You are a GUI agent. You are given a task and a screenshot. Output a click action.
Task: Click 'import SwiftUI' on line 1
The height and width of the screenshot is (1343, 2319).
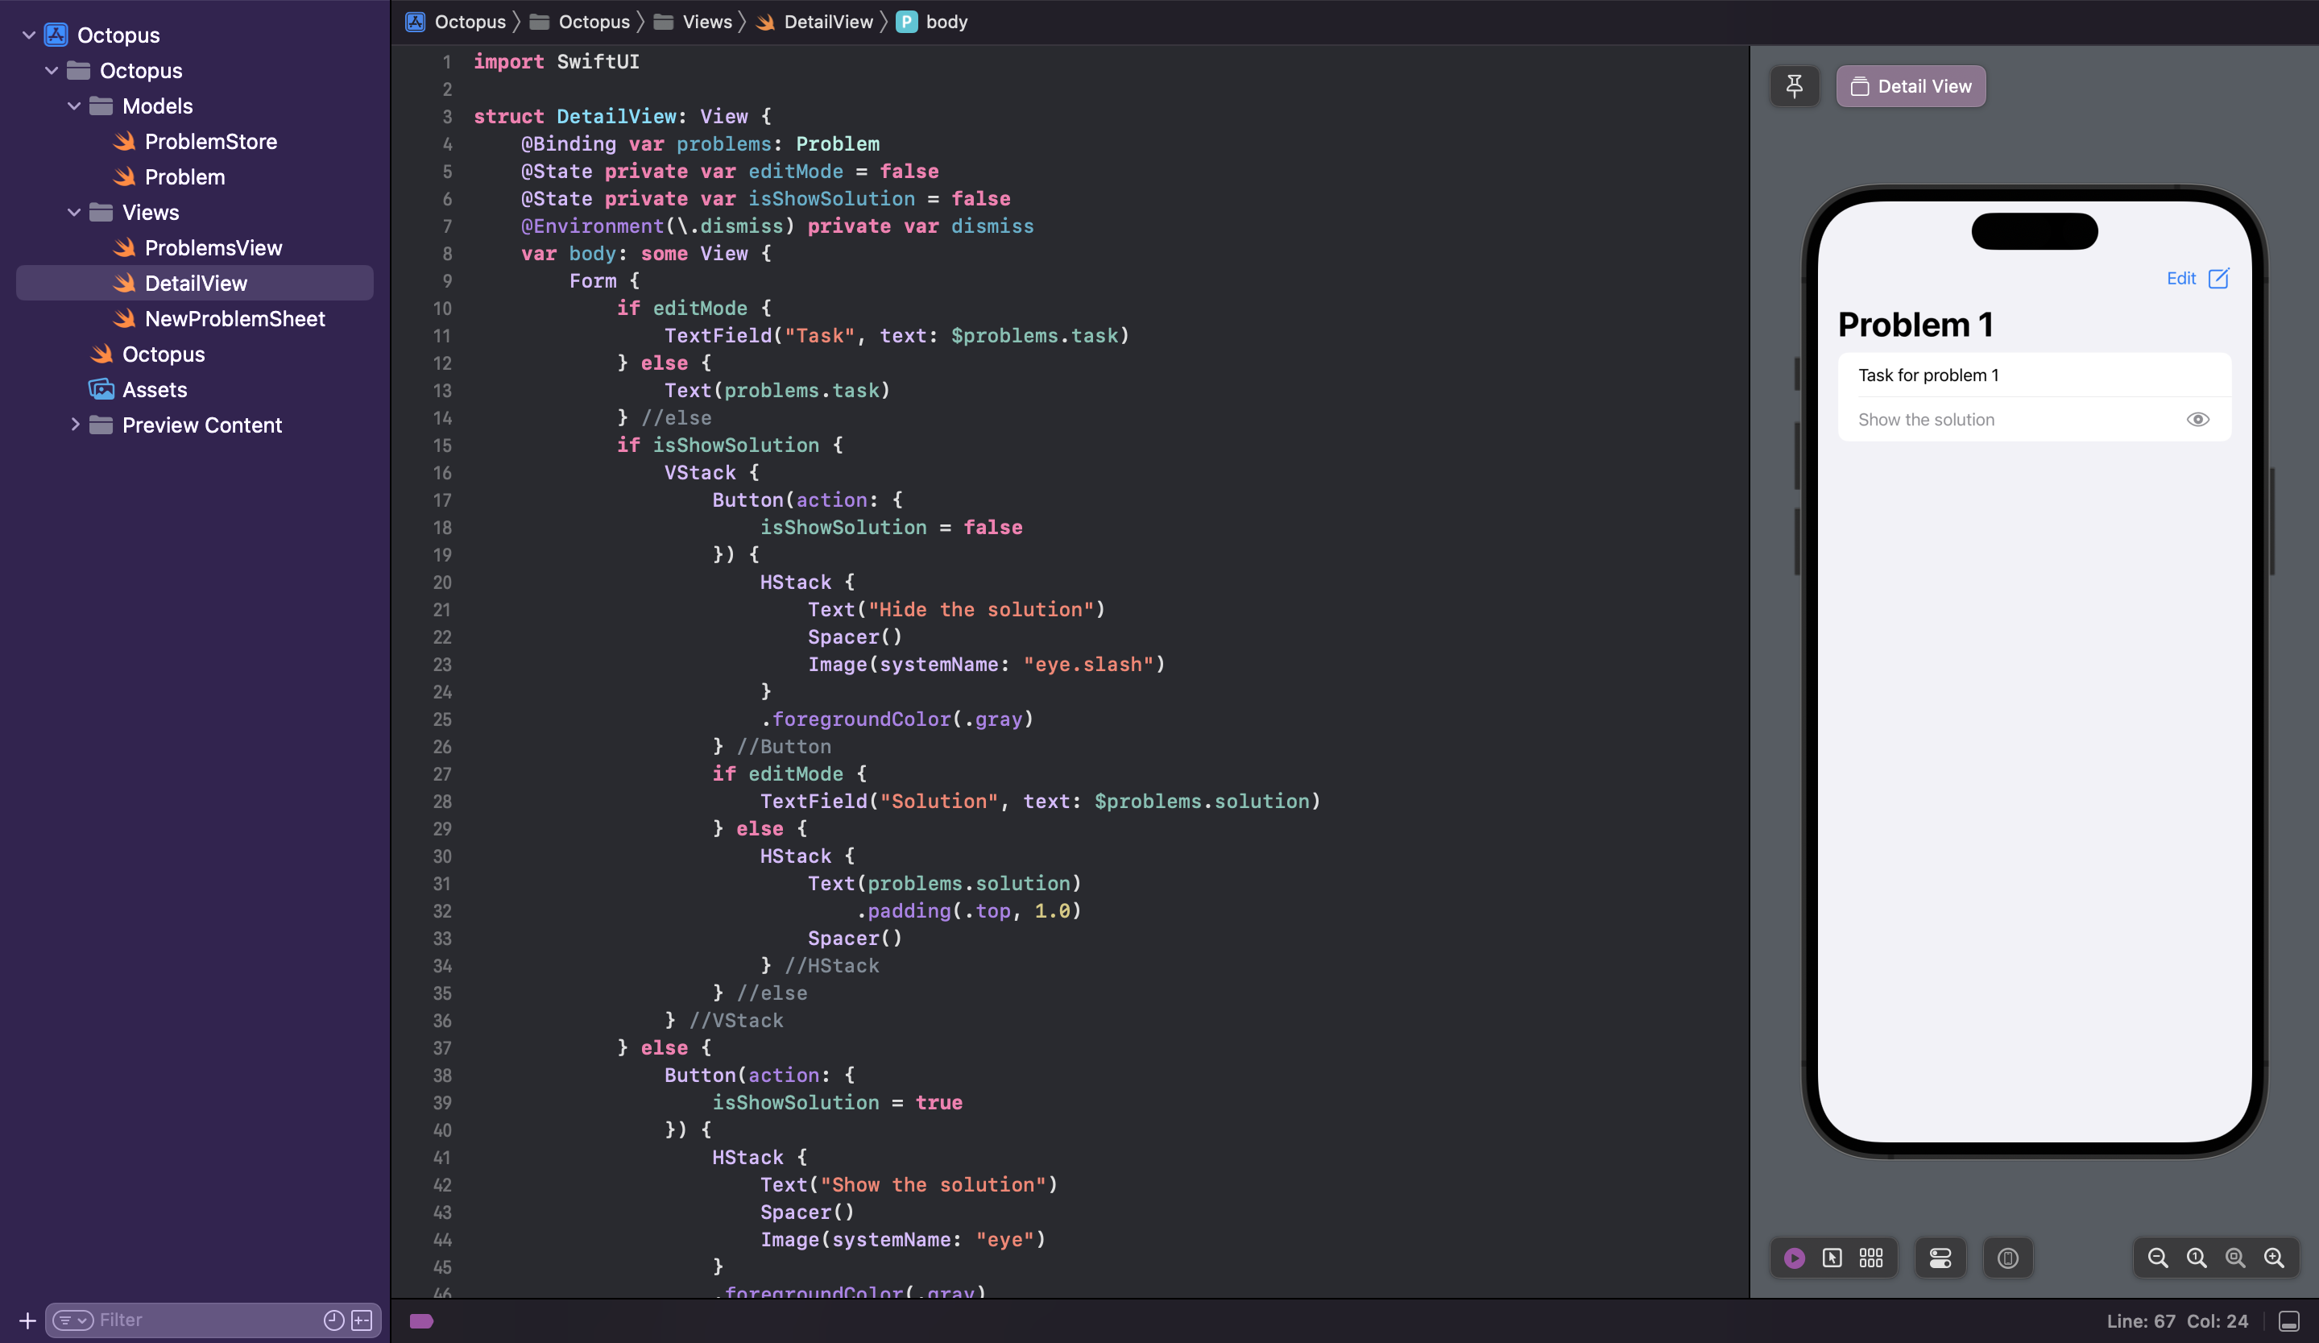point(556,62)
